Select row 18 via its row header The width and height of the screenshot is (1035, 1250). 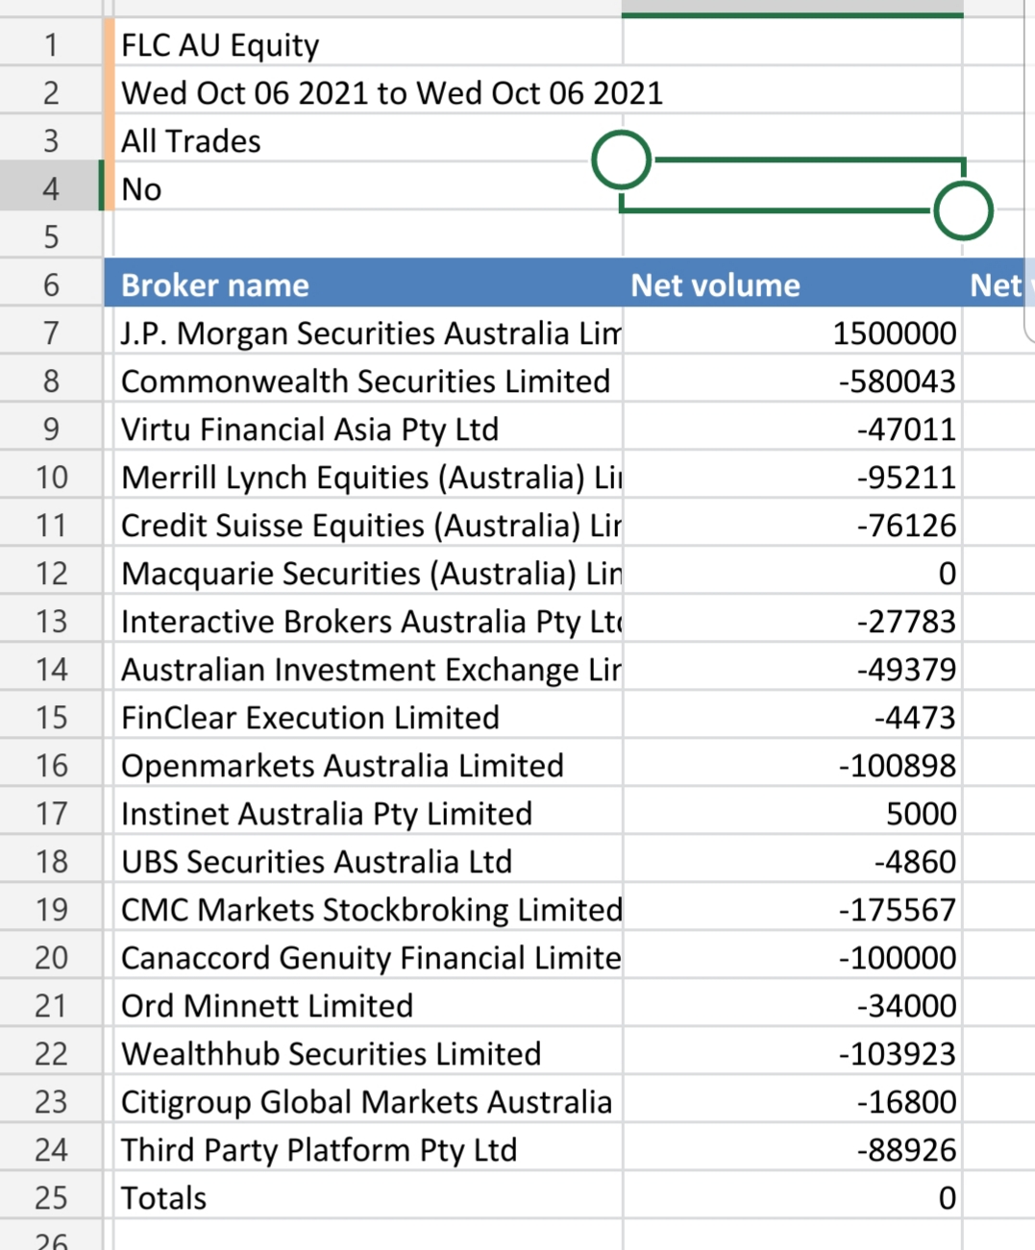51,861
